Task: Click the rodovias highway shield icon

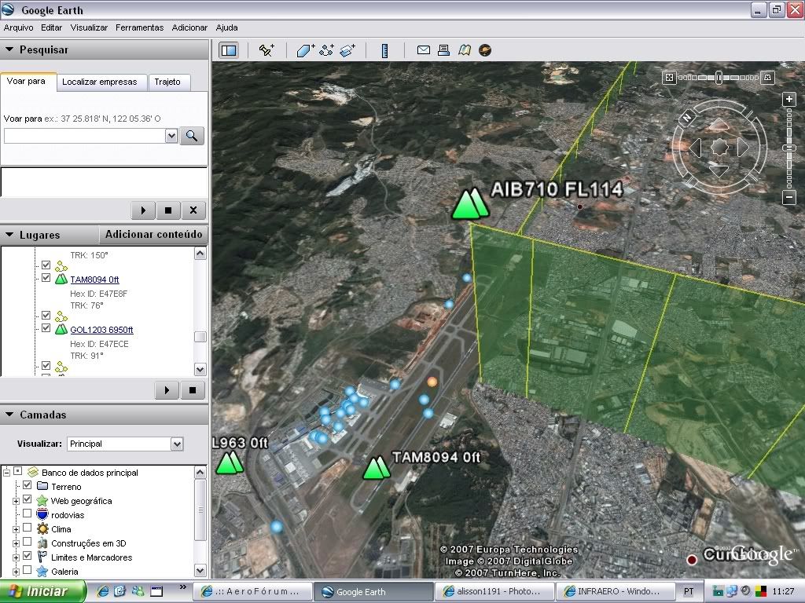Action: tap(42, 514)
